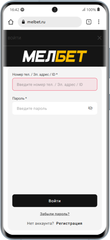Click the Нет аккаунта? text
This screenshot has width=110, height=240.
tap(41, 223)
